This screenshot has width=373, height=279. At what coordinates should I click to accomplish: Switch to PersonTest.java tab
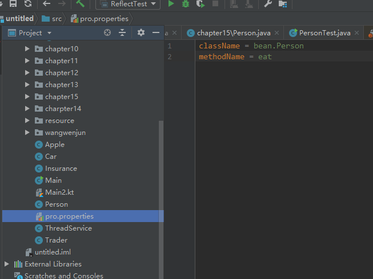pyautogui.click(x=324, y=33)
